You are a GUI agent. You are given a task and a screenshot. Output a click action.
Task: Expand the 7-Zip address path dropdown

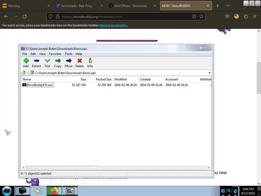pyautogui.click(x=210, y=73)
